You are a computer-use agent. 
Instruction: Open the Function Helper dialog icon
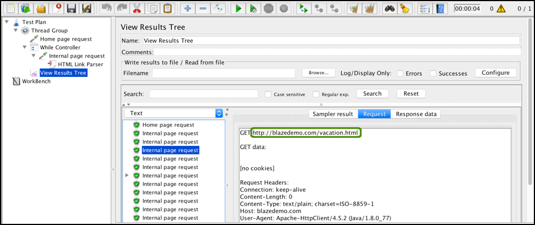425,8
